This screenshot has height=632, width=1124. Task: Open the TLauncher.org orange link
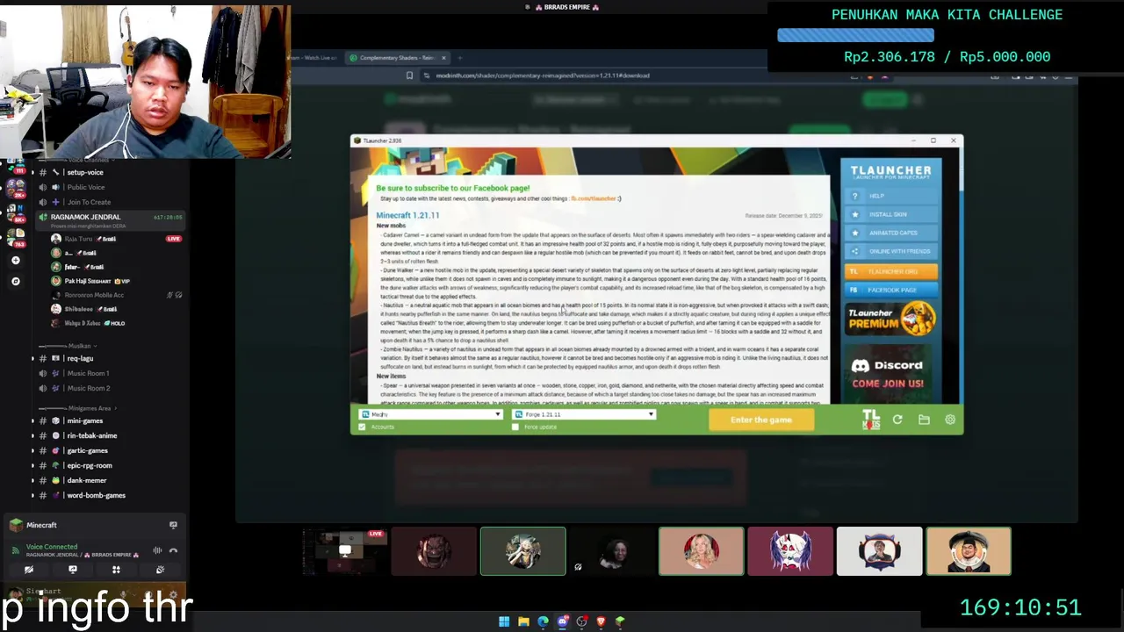click(891, 271)
